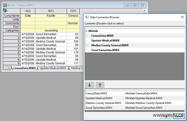Select Medina County General.MWX in selected items list
This screenshot has width=187, height=121.
pos(103,103)
